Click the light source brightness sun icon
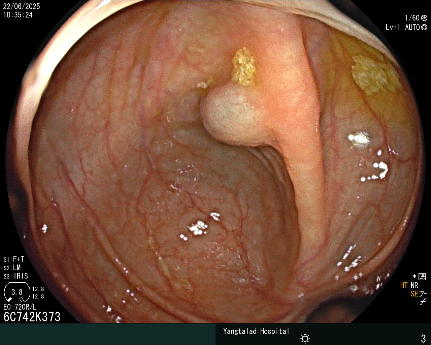 coord(305,338)
